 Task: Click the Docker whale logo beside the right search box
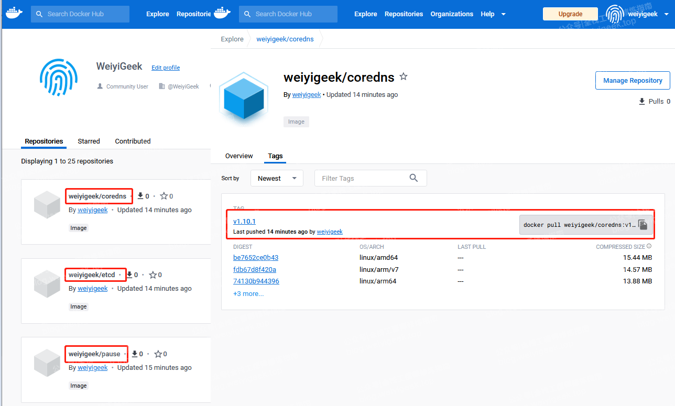point(222,14)
